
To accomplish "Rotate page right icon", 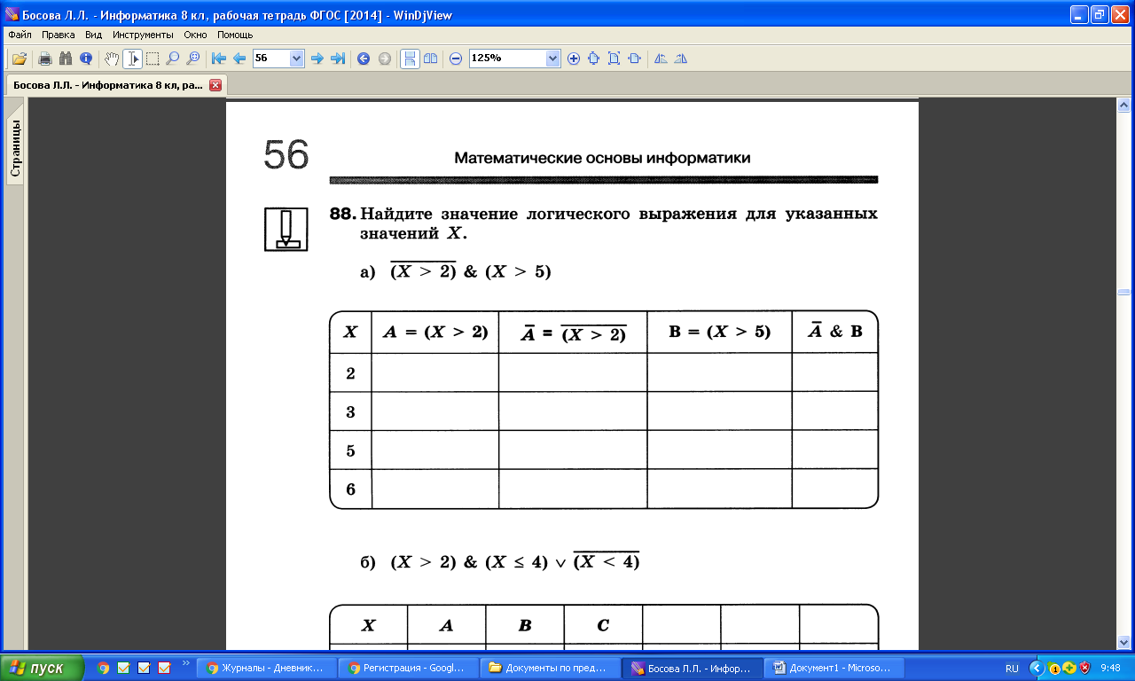I will 681,59.
